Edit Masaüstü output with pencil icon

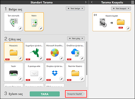pyautogui.click(x=20, y=58)
